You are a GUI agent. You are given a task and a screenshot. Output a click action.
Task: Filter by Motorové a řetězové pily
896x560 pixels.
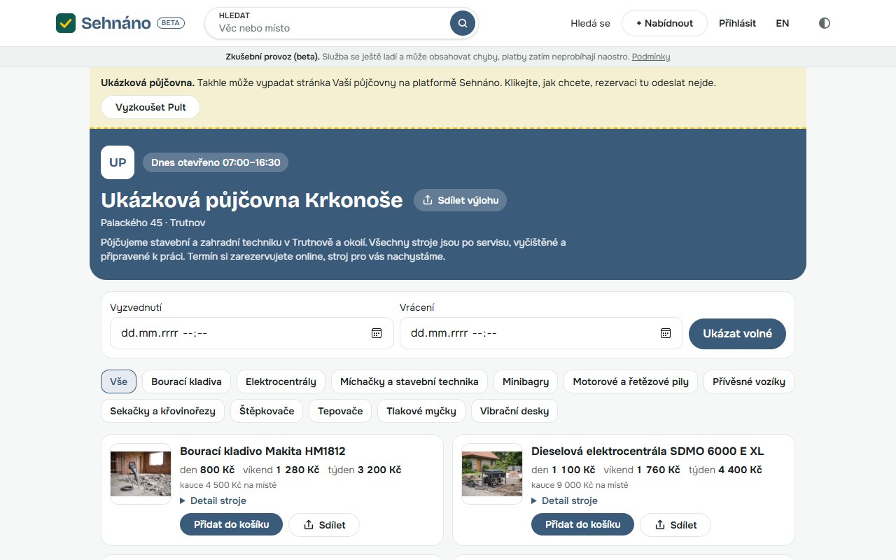tap(631, 381)
